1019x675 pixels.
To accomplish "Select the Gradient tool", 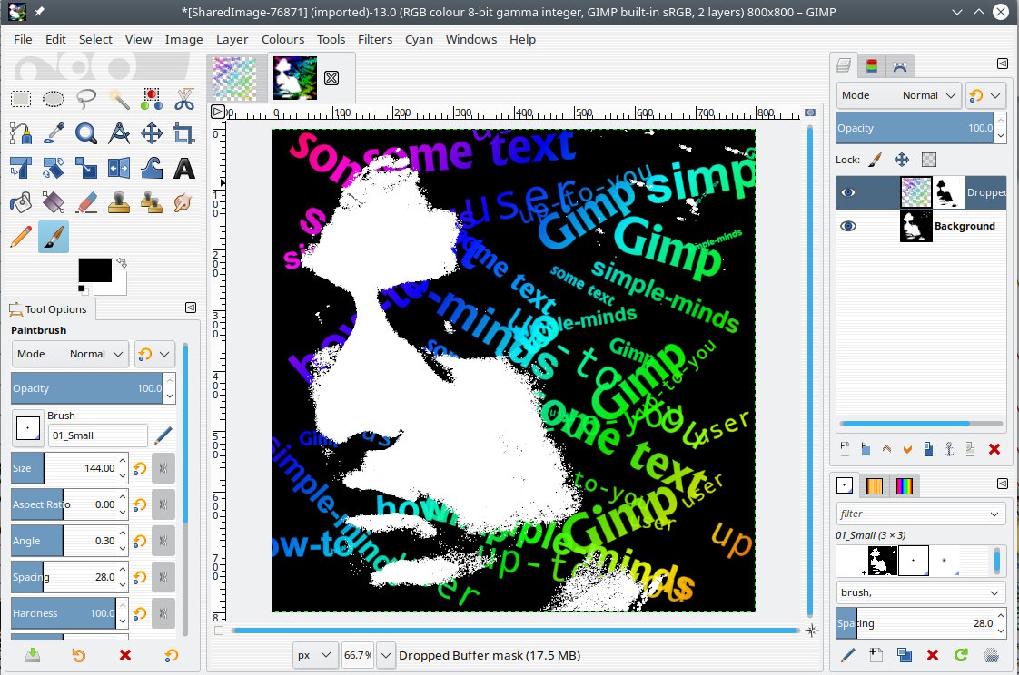I will click(54, 202).
